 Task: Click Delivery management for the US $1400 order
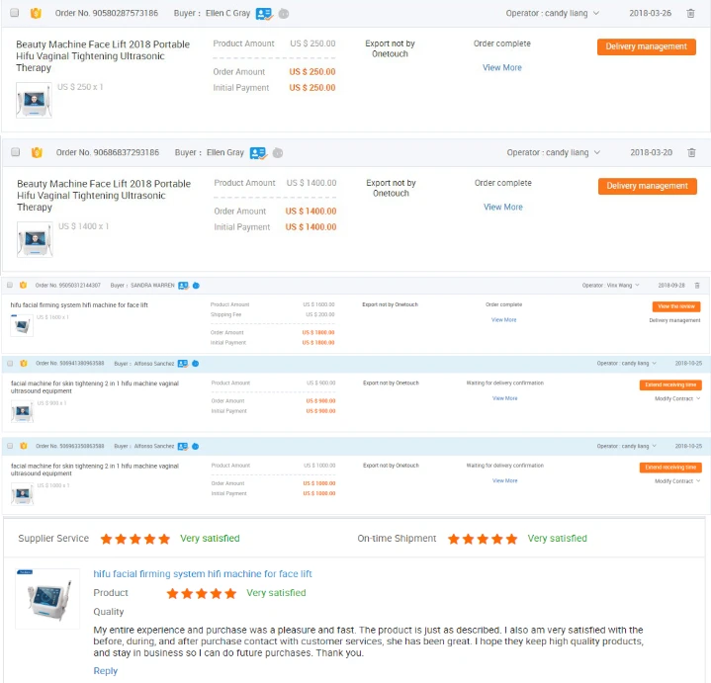point(647,186)
